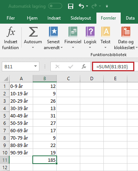Screen dimensions: 138x171
Task: Click cell containing '80-89 år'
Action: pos(21,145)
